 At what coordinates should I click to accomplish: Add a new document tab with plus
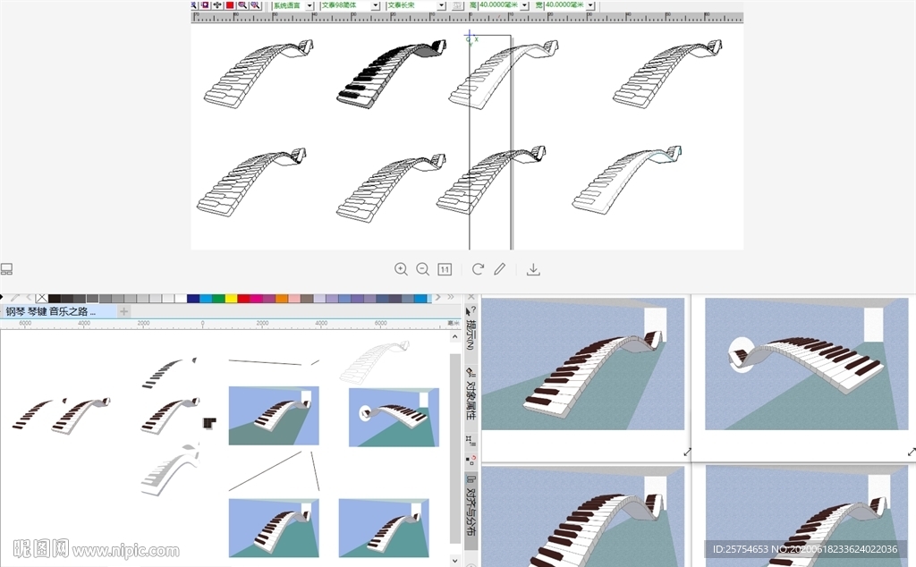tap(123, 312)
